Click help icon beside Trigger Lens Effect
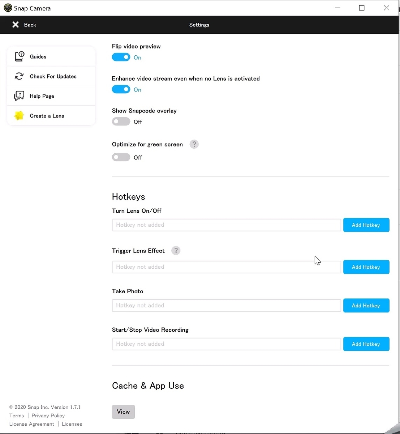This screenshot has width=400, height=434. [176, 251]
